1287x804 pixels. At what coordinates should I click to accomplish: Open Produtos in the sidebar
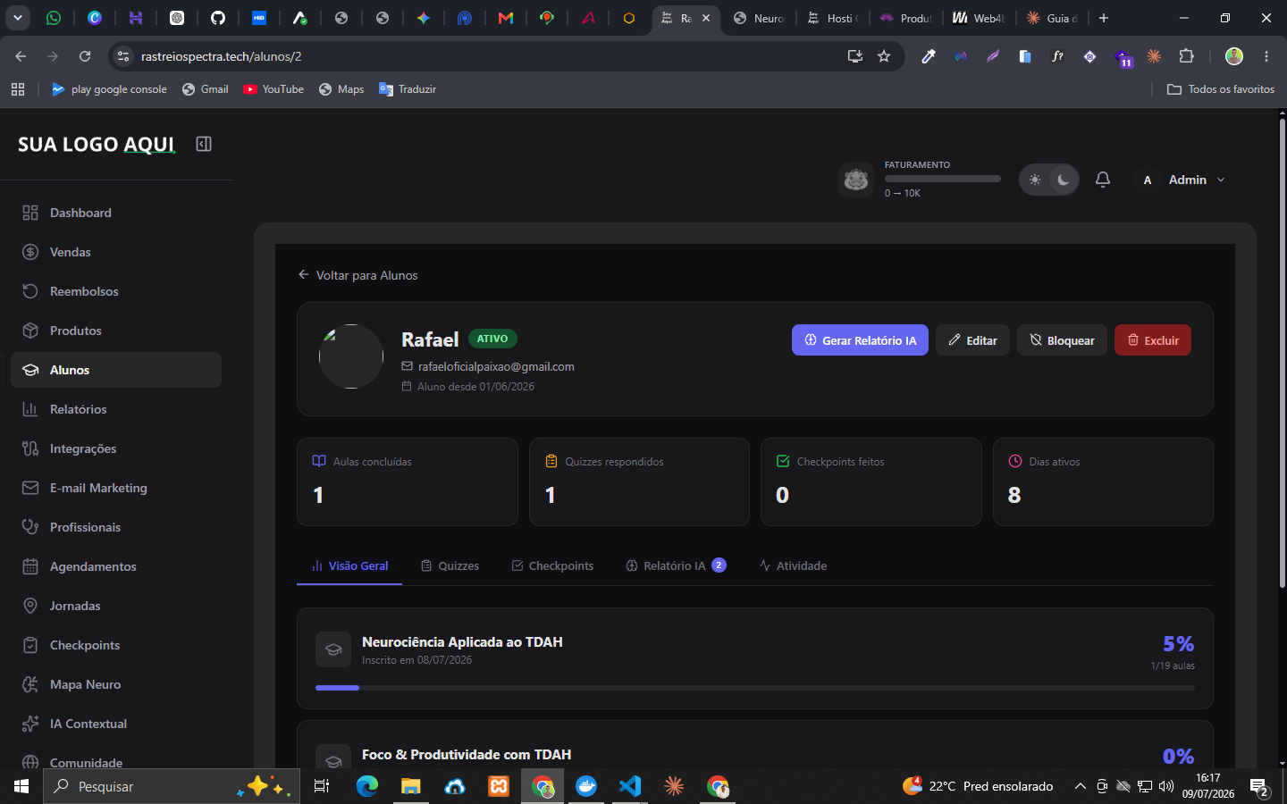pos(116,331)
